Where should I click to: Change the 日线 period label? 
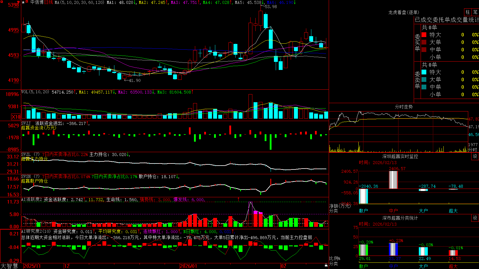click(48, 2)
